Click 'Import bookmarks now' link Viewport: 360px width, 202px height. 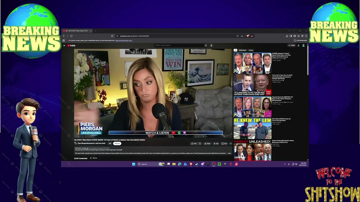[124, 40]
